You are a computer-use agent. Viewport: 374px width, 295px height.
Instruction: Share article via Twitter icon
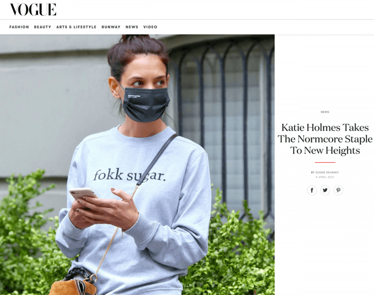click(325, 190)
